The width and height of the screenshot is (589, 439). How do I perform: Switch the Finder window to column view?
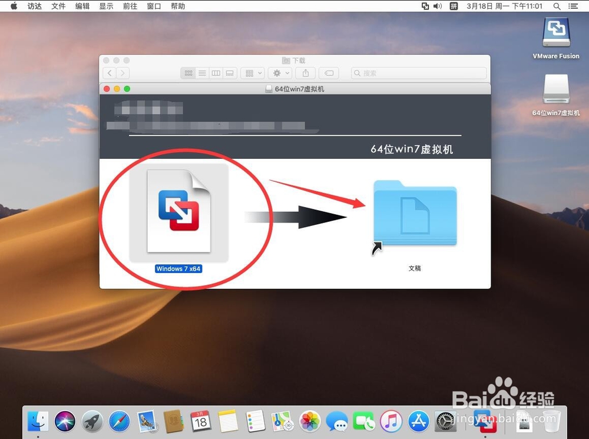(x=216, y=72)
